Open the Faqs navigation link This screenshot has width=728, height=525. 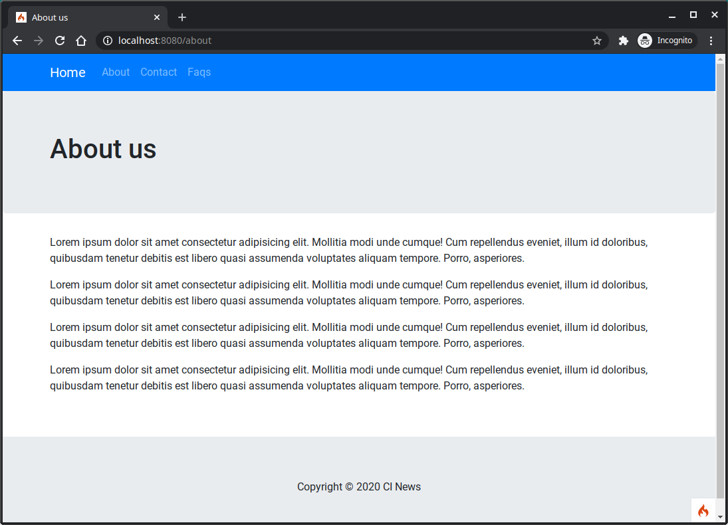199,72
